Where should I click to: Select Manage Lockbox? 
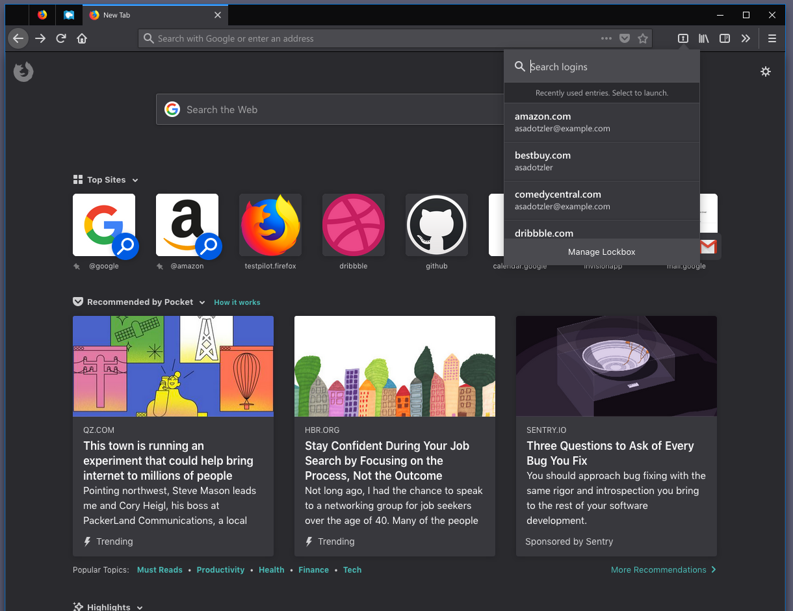pyautogui.click(x=601, y=252)
